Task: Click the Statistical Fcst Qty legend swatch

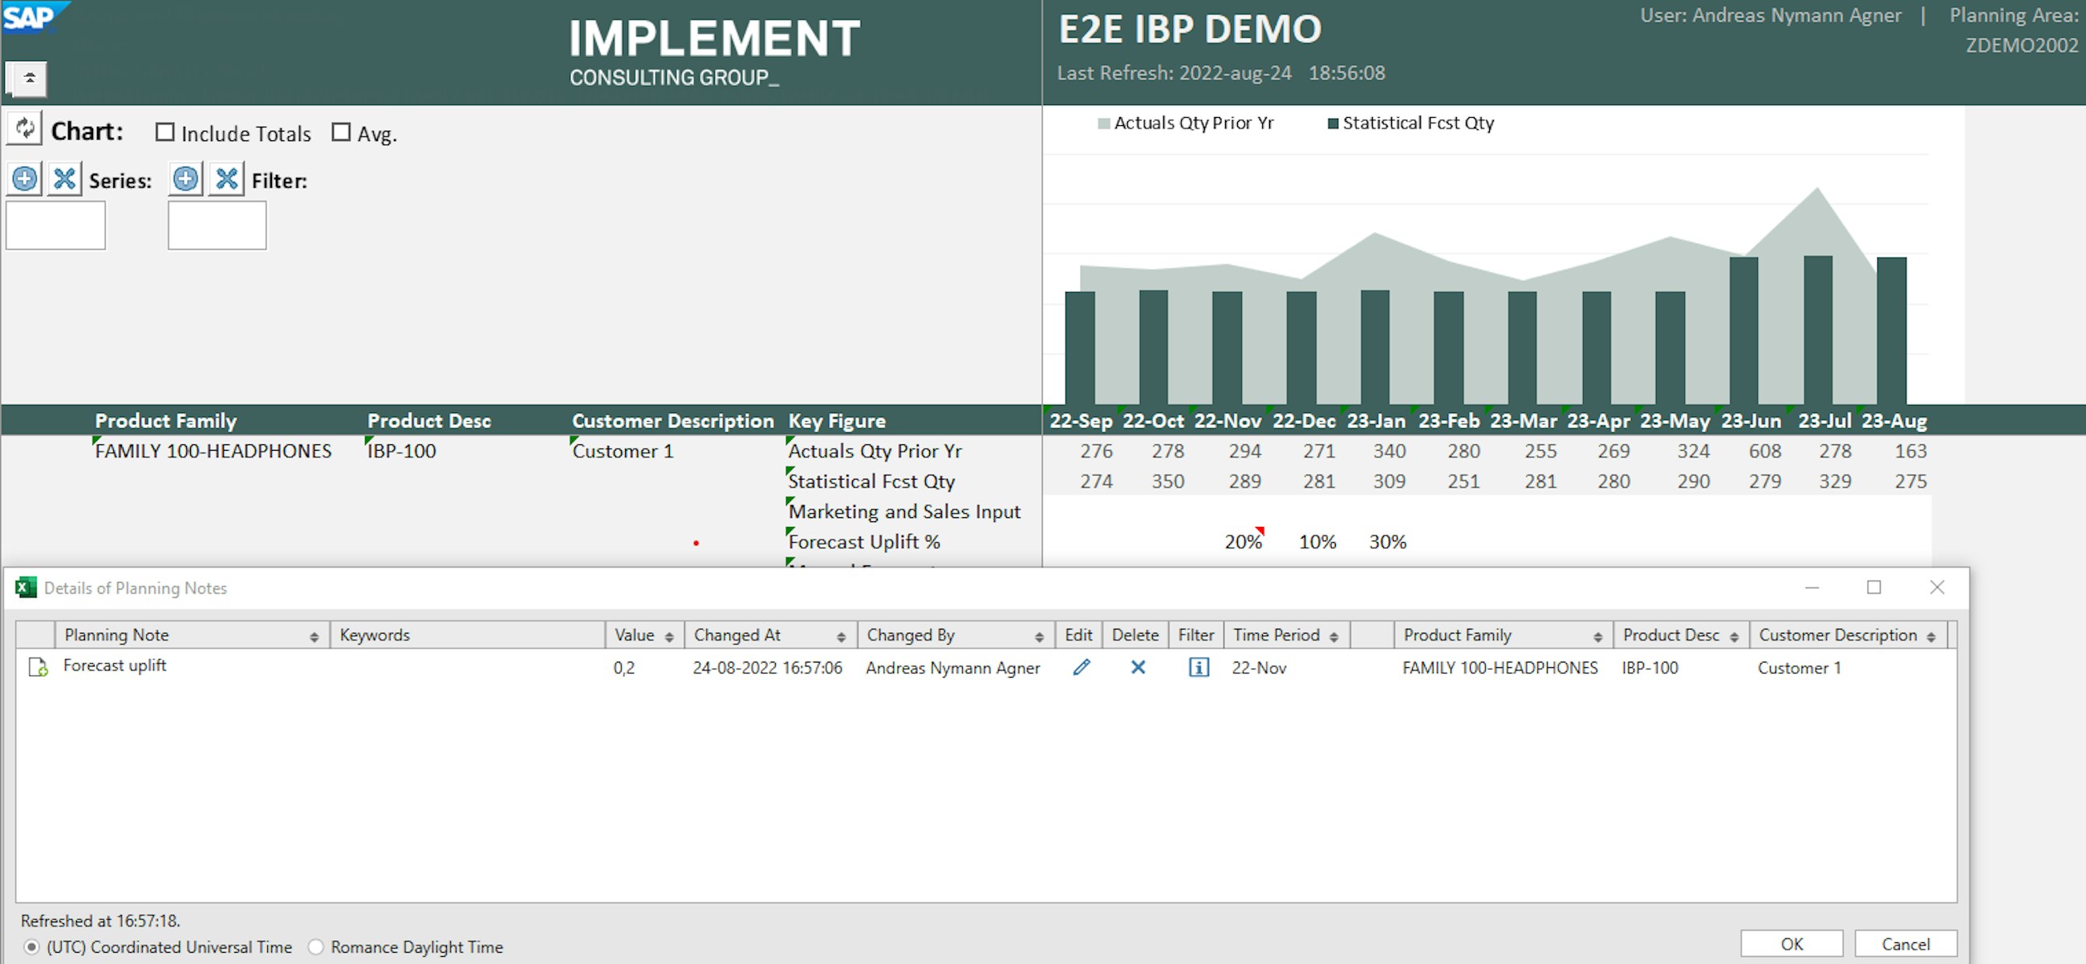Action: (x=1333, y=124)
